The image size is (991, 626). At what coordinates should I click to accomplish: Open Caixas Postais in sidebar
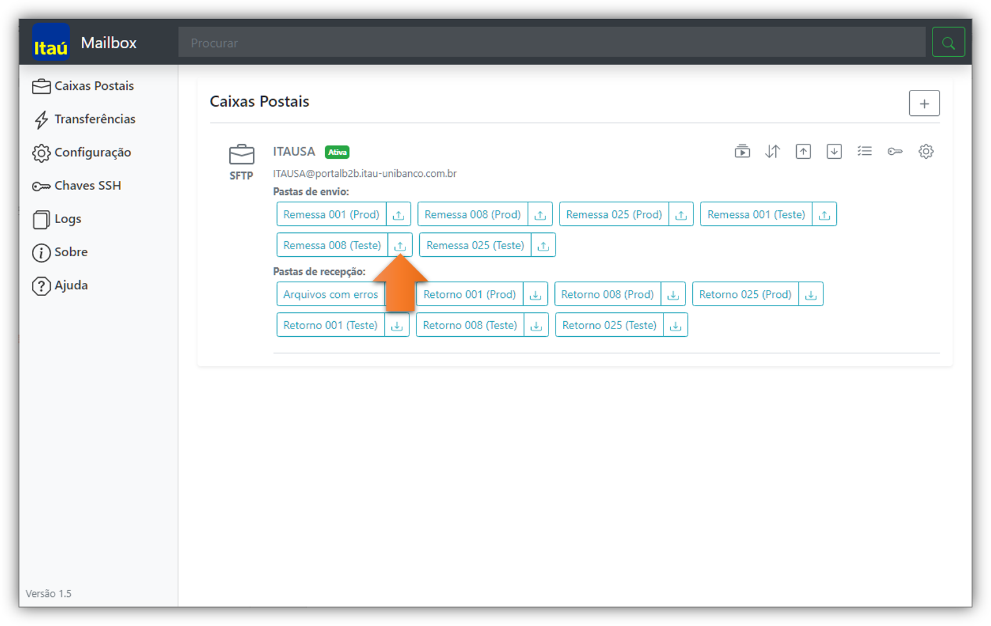pos(83,86)
